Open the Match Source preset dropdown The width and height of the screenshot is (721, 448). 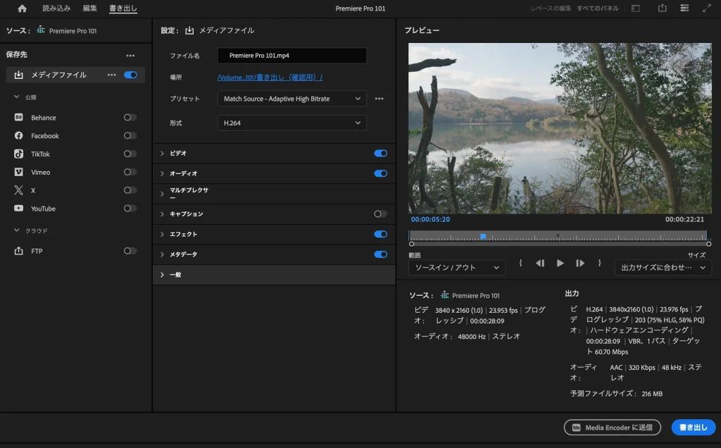291,99
